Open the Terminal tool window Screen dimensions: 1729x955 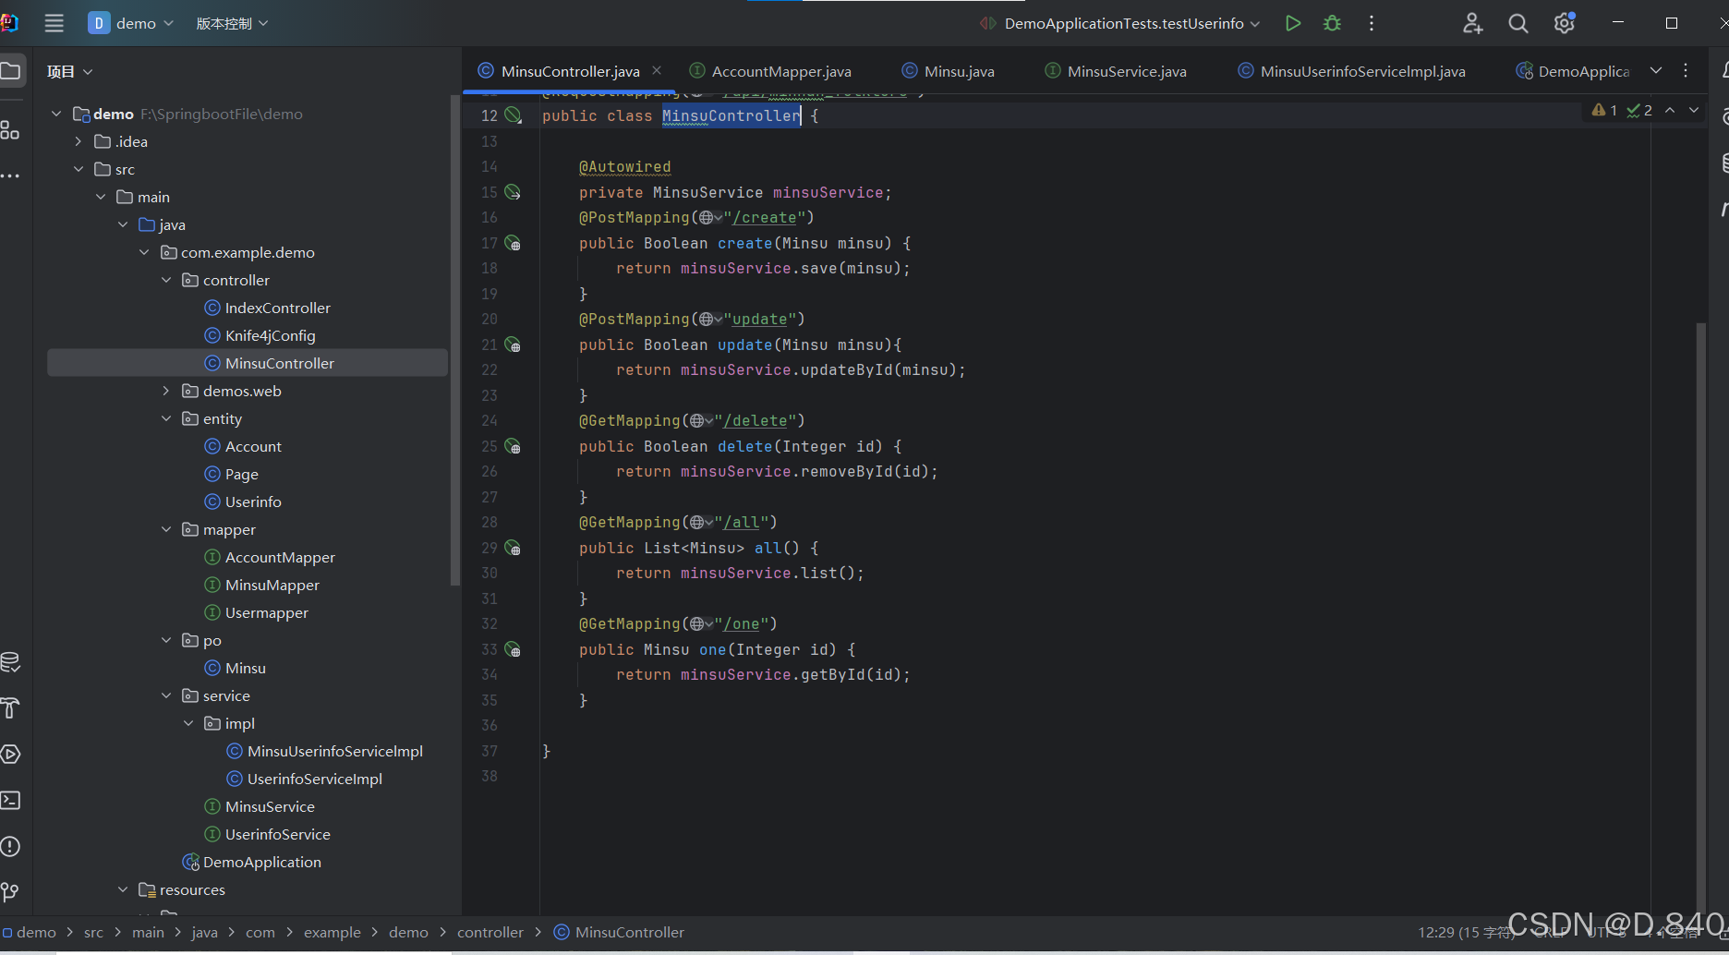pos(12,800)
